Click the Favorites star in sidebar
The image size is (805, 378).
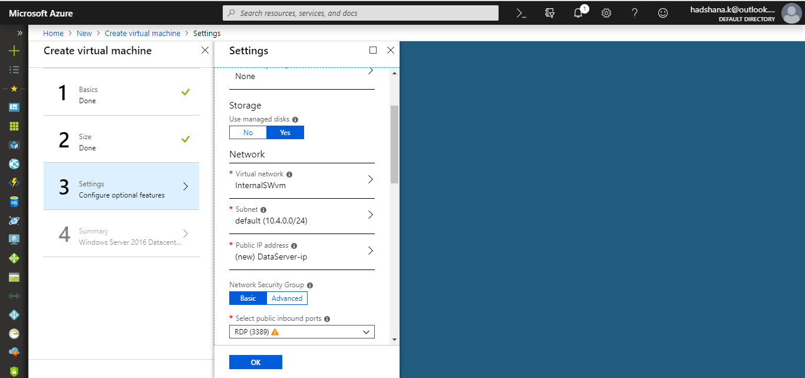(x=14, y=88)
